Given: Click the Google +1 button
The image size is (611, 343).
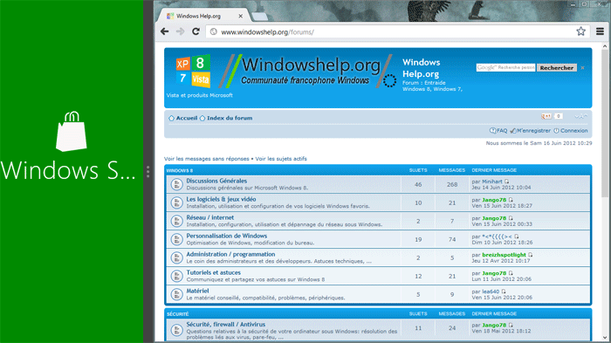Looking at the screenshot, I should (x=546, y=116).
